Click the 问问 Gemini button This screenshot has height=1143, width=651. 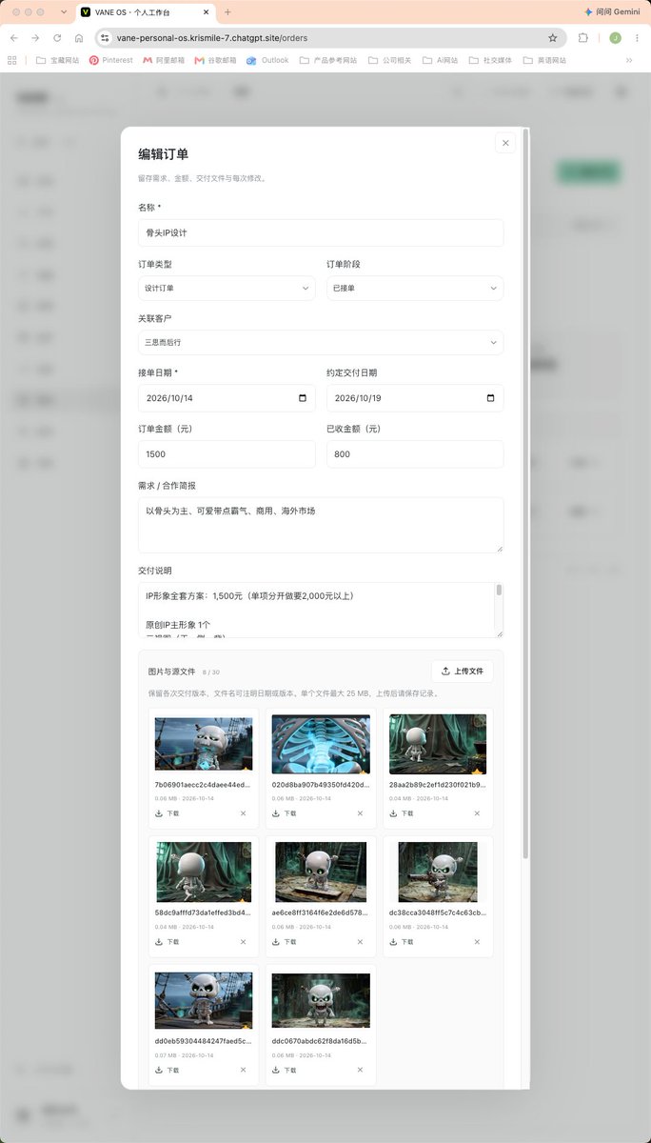pyautogui.click(x=614, y=11)
